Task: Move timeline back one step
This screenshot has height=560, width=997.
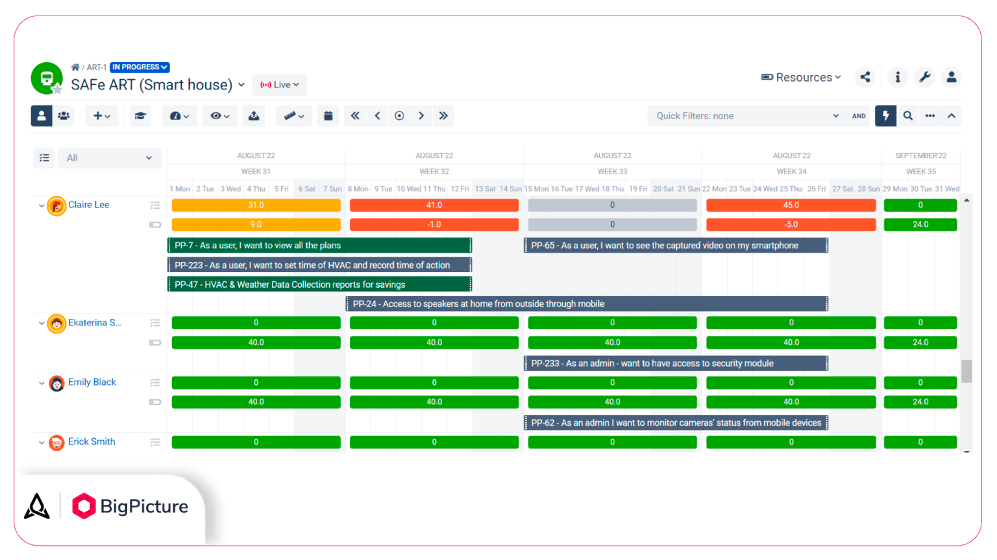Action: click(x=377, y=116)
